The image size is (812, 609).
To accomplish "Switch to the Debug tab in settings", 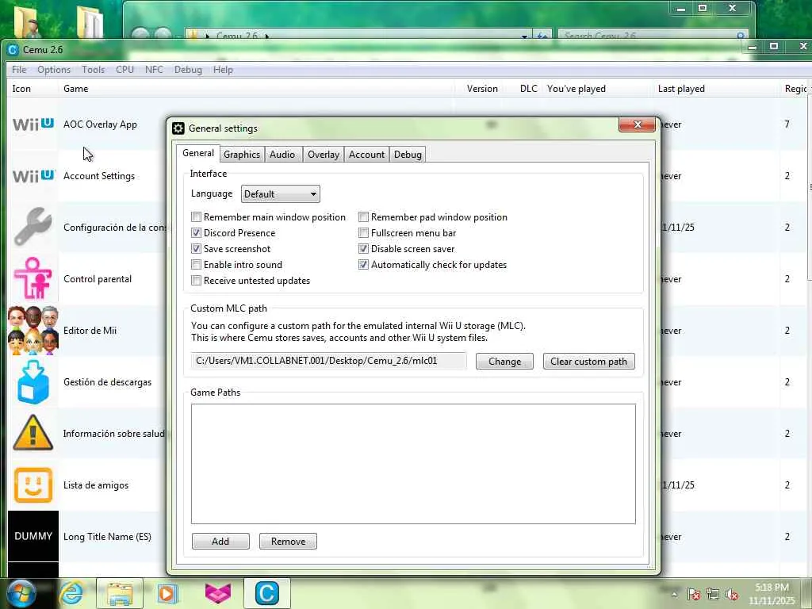I will pos(408,155).
